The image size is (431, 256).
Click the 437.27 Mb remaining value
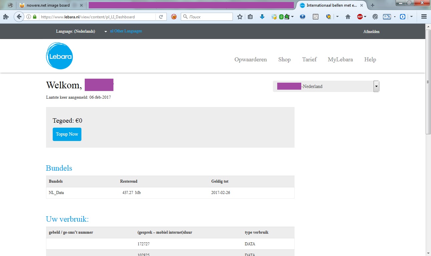[x=131, y=193]
